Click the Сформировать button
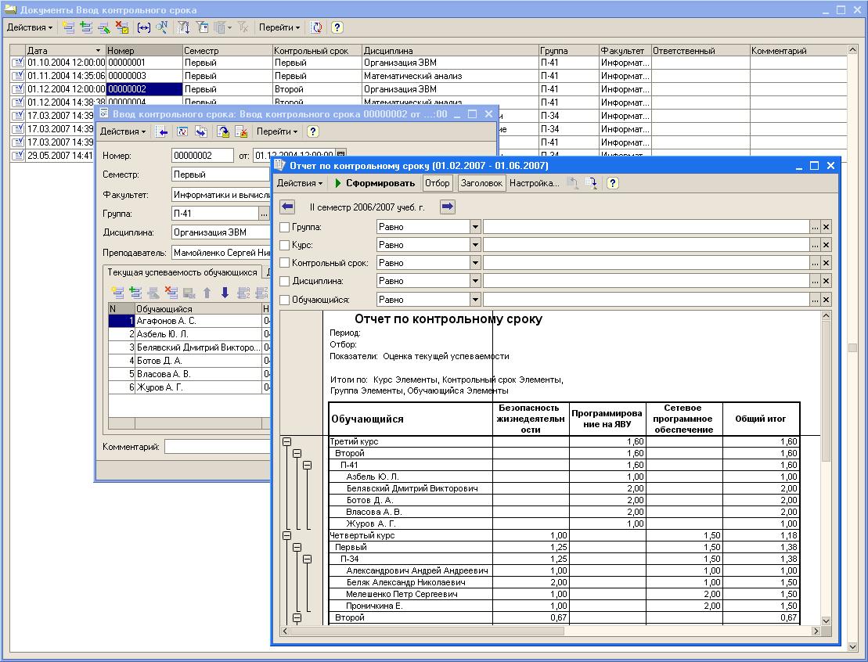Screen dimensions: 868x662 tap(375, 183)
